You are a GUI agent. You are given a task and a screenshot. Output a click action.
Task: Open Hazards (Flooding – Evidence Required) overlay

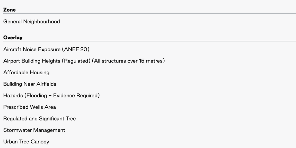[52, 96]
